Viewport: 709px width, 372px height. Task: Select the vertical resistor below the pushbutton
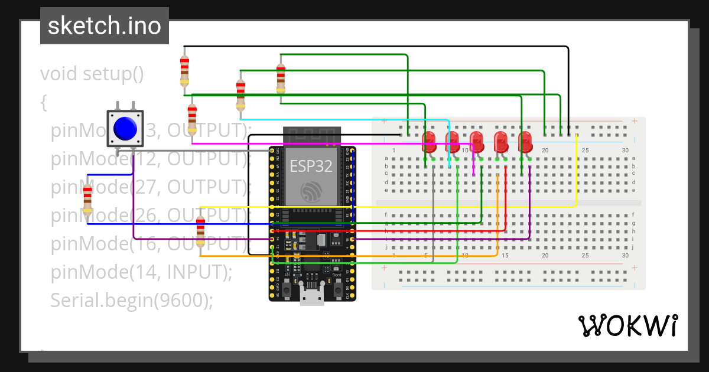(x=87, y=201)
